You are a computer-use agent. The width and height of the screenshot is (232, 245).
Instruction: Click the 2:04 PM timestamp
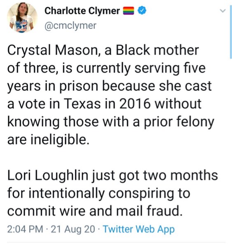coord(25,229)
